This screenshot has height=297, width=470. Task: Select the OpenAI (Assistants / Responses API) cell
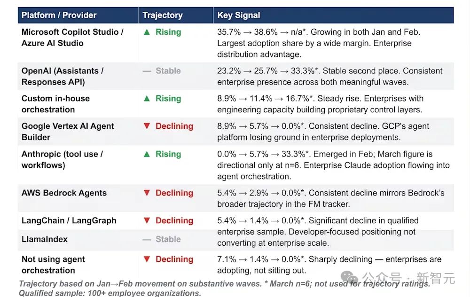(63, 77)
